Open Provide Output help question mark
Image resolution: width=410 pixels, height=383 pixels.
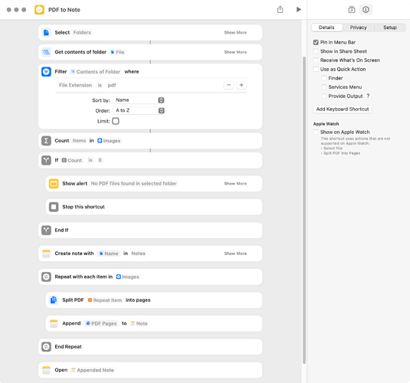[x=368, y=96]
